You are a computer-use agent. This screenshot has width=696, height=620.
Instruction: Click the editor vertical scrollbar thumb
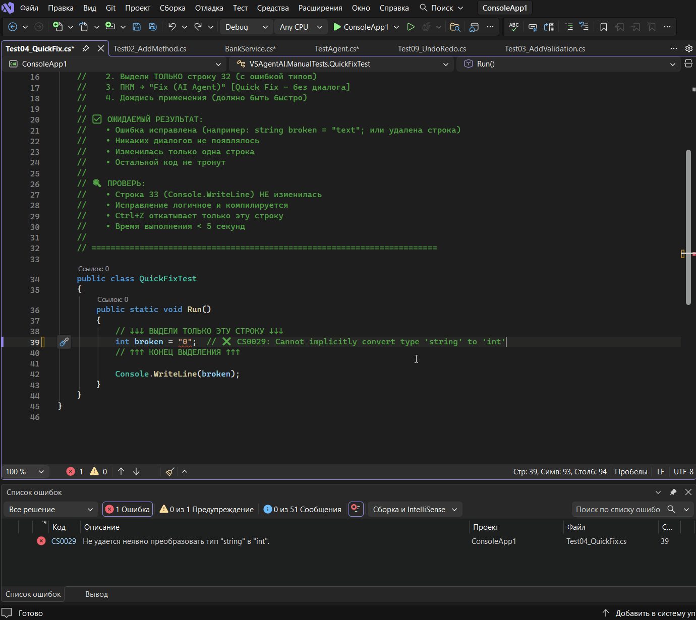688,227
